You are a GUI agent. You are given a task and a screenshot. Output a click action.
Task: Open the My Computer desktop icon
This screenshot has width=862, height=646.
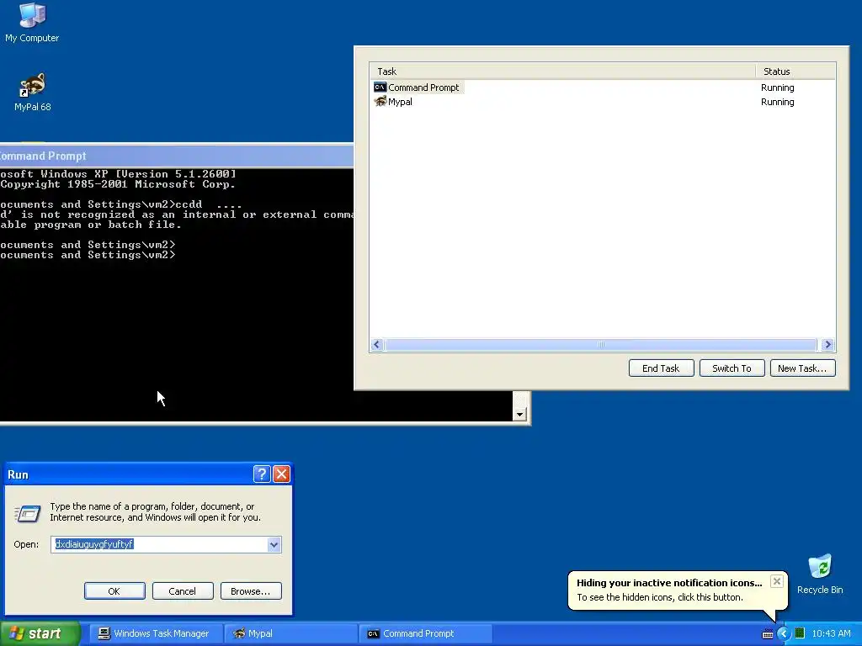pos(32,22)
